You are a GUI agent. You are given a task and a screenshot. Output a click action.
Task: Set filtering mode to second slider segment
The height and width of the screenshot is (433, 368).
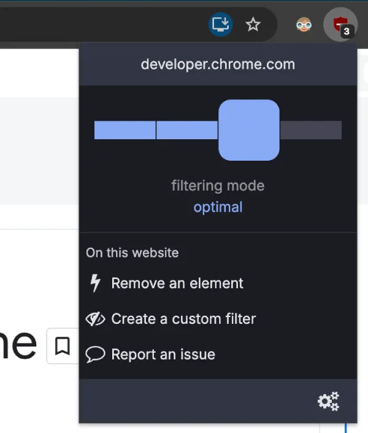tap(187, 130)
